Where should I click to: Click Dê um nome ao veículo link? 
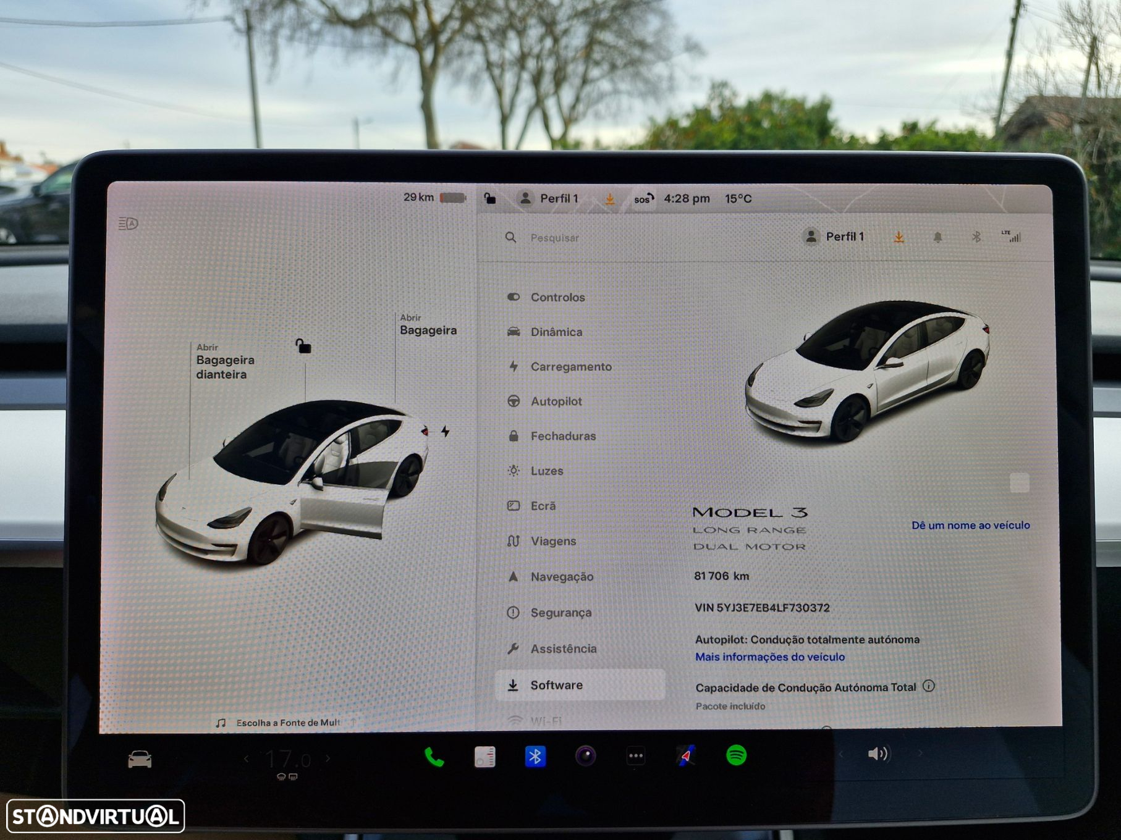(x=970, y=525)
